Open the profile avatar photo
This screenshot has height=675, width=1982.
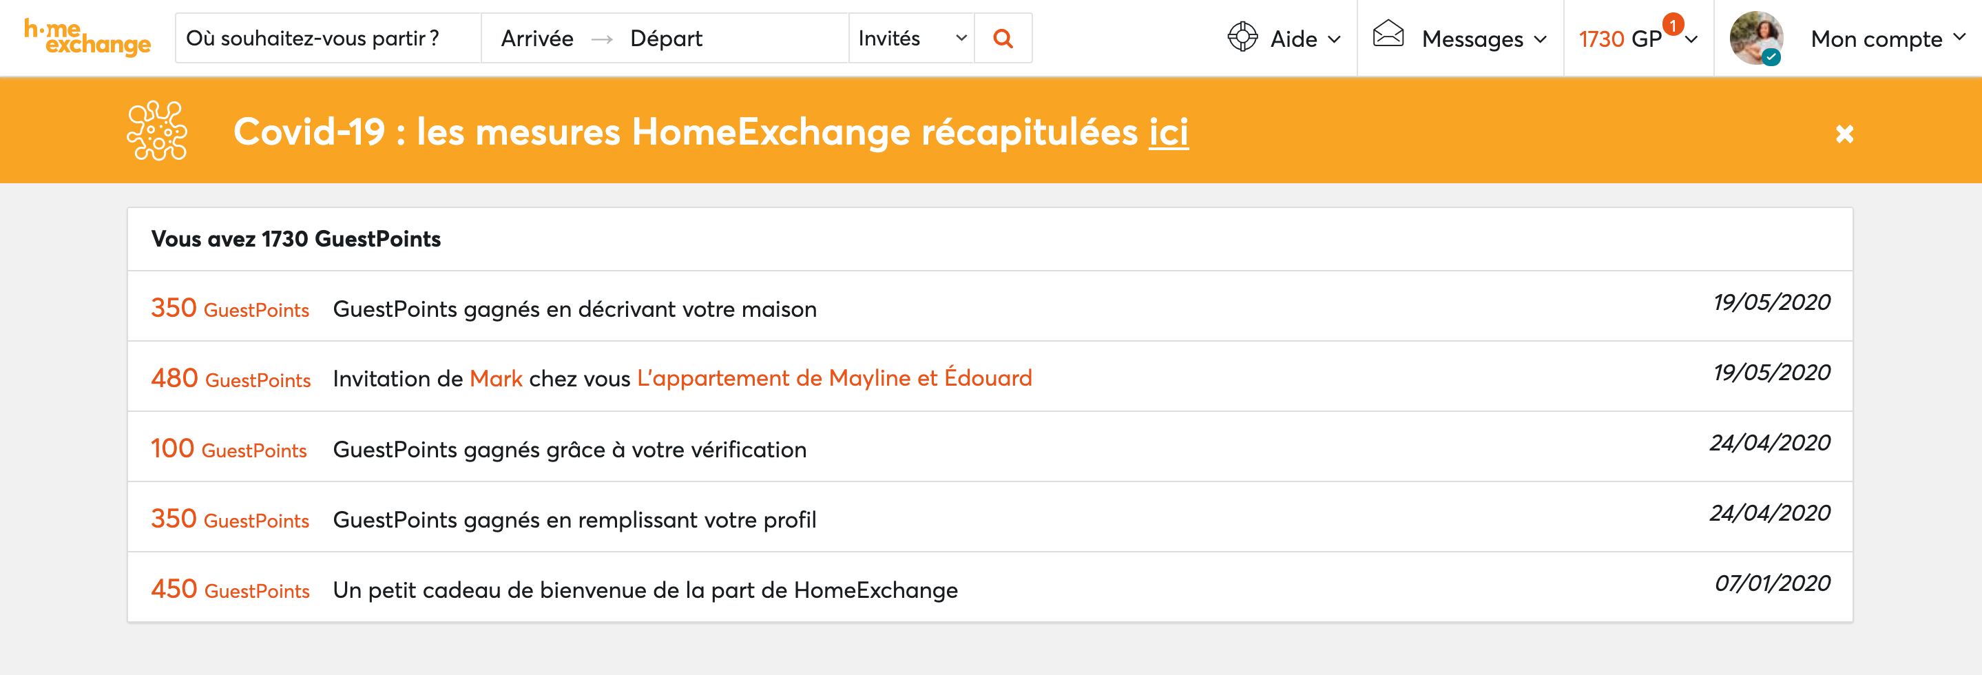(x=1756, y=38)
